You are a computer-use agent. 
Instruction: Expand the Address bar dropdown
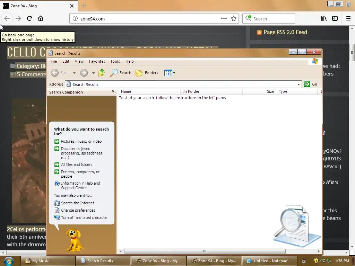click(x=298, y=85)
